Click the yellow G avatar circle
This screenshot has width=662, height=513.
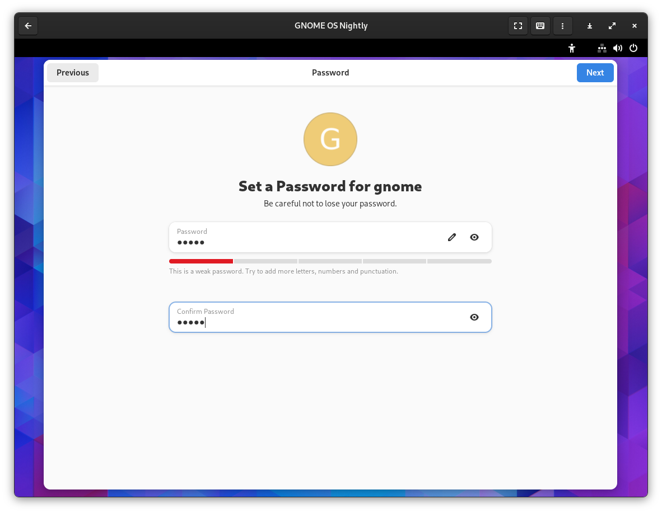tap(330, 139)
